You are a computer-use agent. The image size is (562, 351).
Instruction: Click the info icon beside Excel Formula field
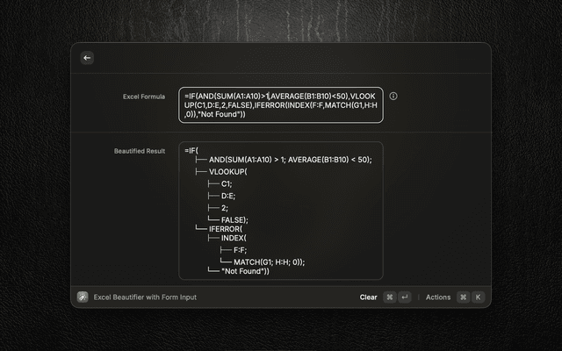tap(393, 96)
